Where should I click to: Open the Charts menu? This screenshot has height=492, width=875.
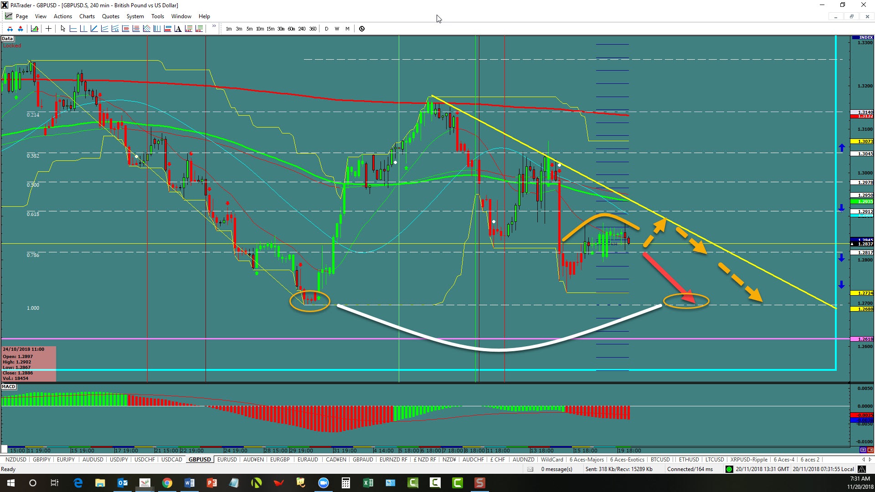(87, 16)
